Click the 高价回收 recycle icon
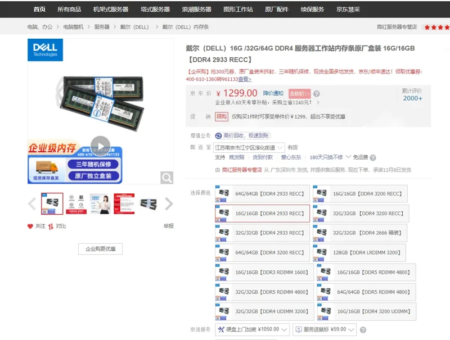450x340 pixels. (218, 135)
